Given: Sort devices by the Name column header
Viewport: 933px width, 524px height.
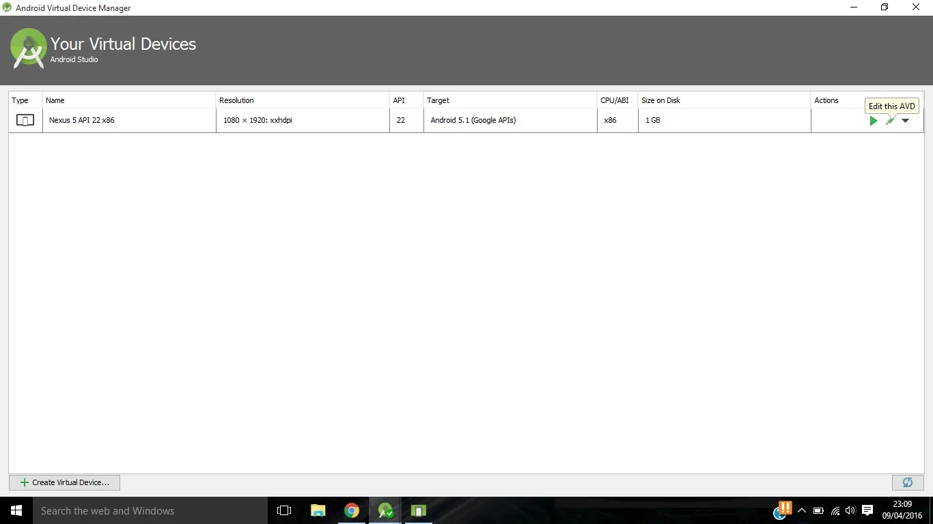Looking at the screenshot, I should click(x=129, y=100).
